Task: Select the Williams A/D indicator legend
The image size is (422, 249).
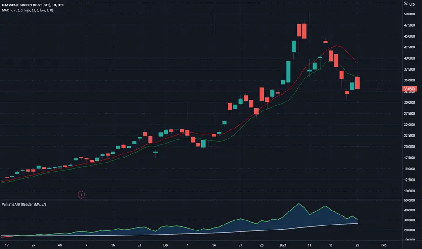Action: tap(24, 204)
